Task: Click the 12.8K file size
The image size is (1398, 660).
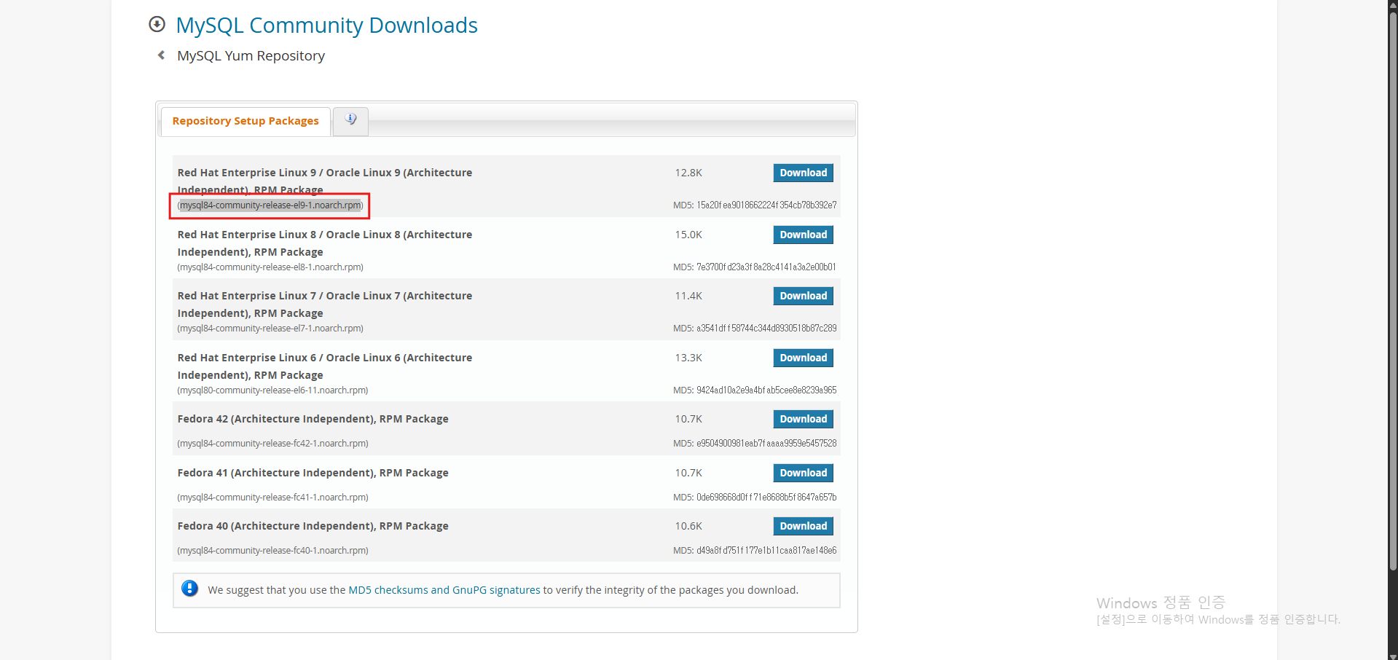Action: [x=688, y=173]
